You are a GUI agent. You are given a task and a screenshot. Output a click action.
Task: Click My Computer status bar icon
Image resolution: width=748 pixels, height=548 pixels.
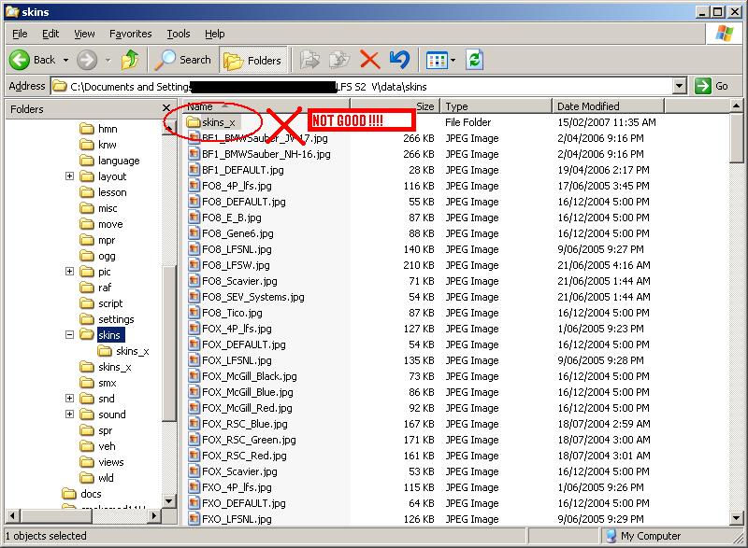[611, 536]
